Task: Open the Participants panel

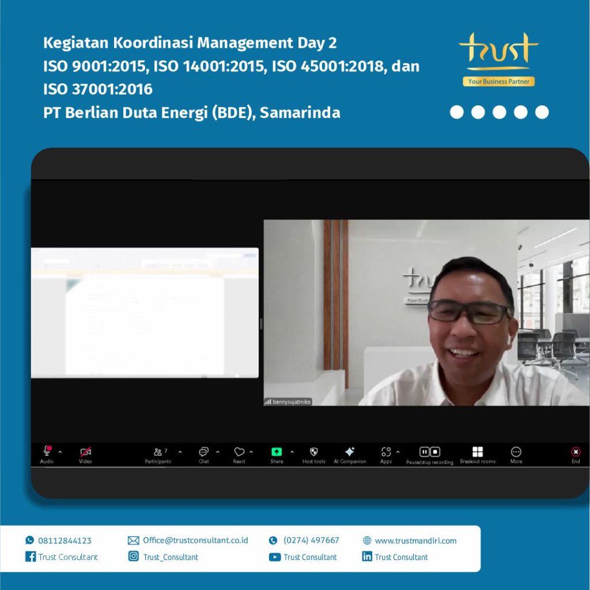Action: pos(158,453)
